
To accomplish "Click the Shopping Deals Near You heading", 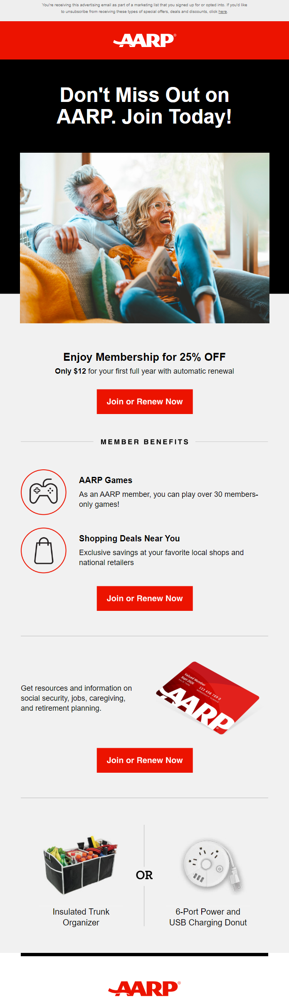I will (x=129, y=538).
